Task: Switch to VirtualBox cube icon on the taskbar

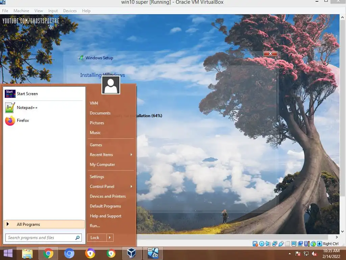Action: point(131,253)
